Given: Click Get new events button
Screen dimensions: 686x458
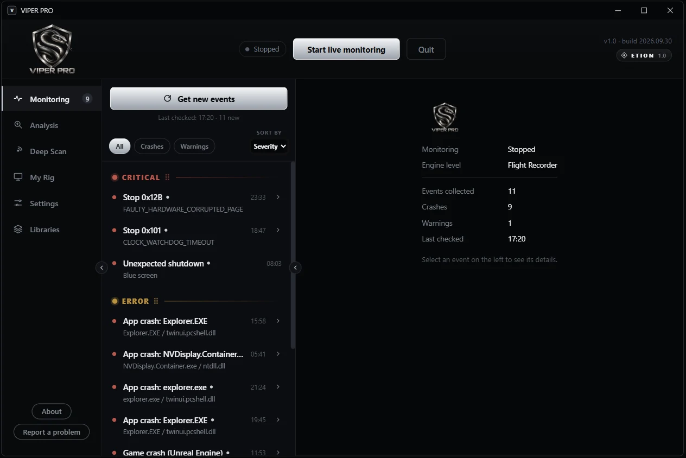Looking at the screenshot, I should tap(199, 99).
